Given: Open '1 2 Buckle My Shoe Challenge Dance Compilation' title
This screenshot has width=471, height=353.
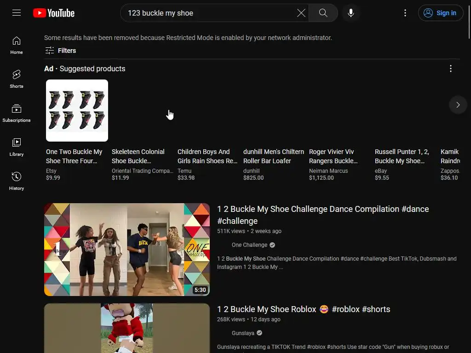Looking at the screenshot, I should pos(323,215).
